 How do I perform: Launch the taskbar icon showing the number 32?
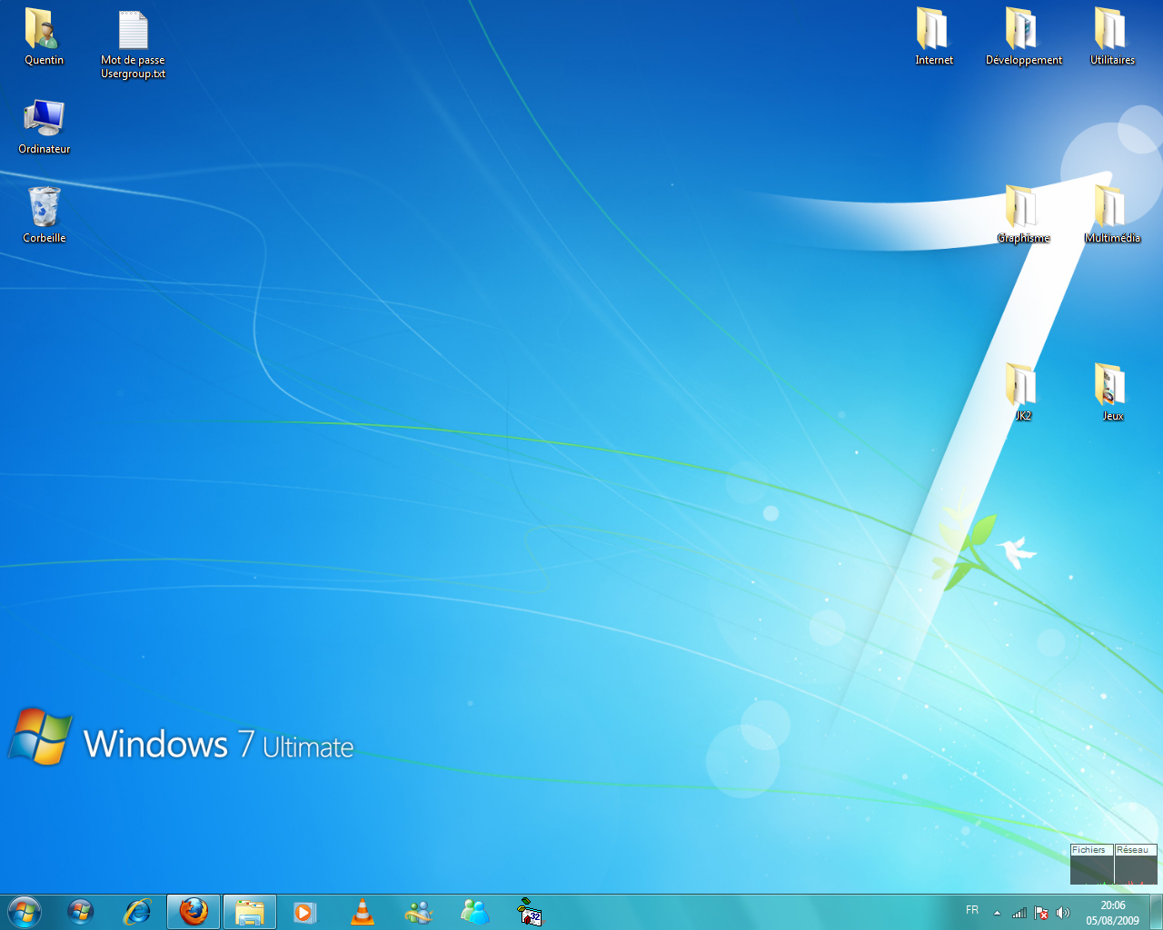click(x=530, y=912)
